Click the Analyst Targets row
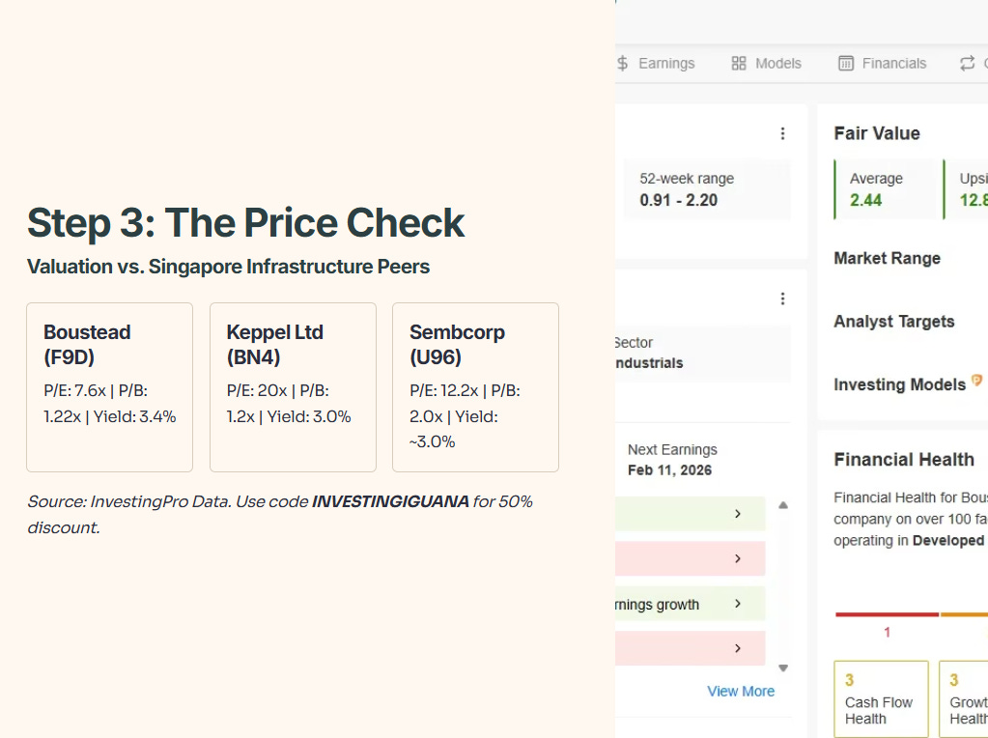The height and width of the screenshot is (738, 988). coord(894,322)
